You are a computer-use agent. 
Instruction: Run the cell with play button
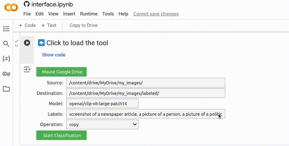[x=27, y=43]
